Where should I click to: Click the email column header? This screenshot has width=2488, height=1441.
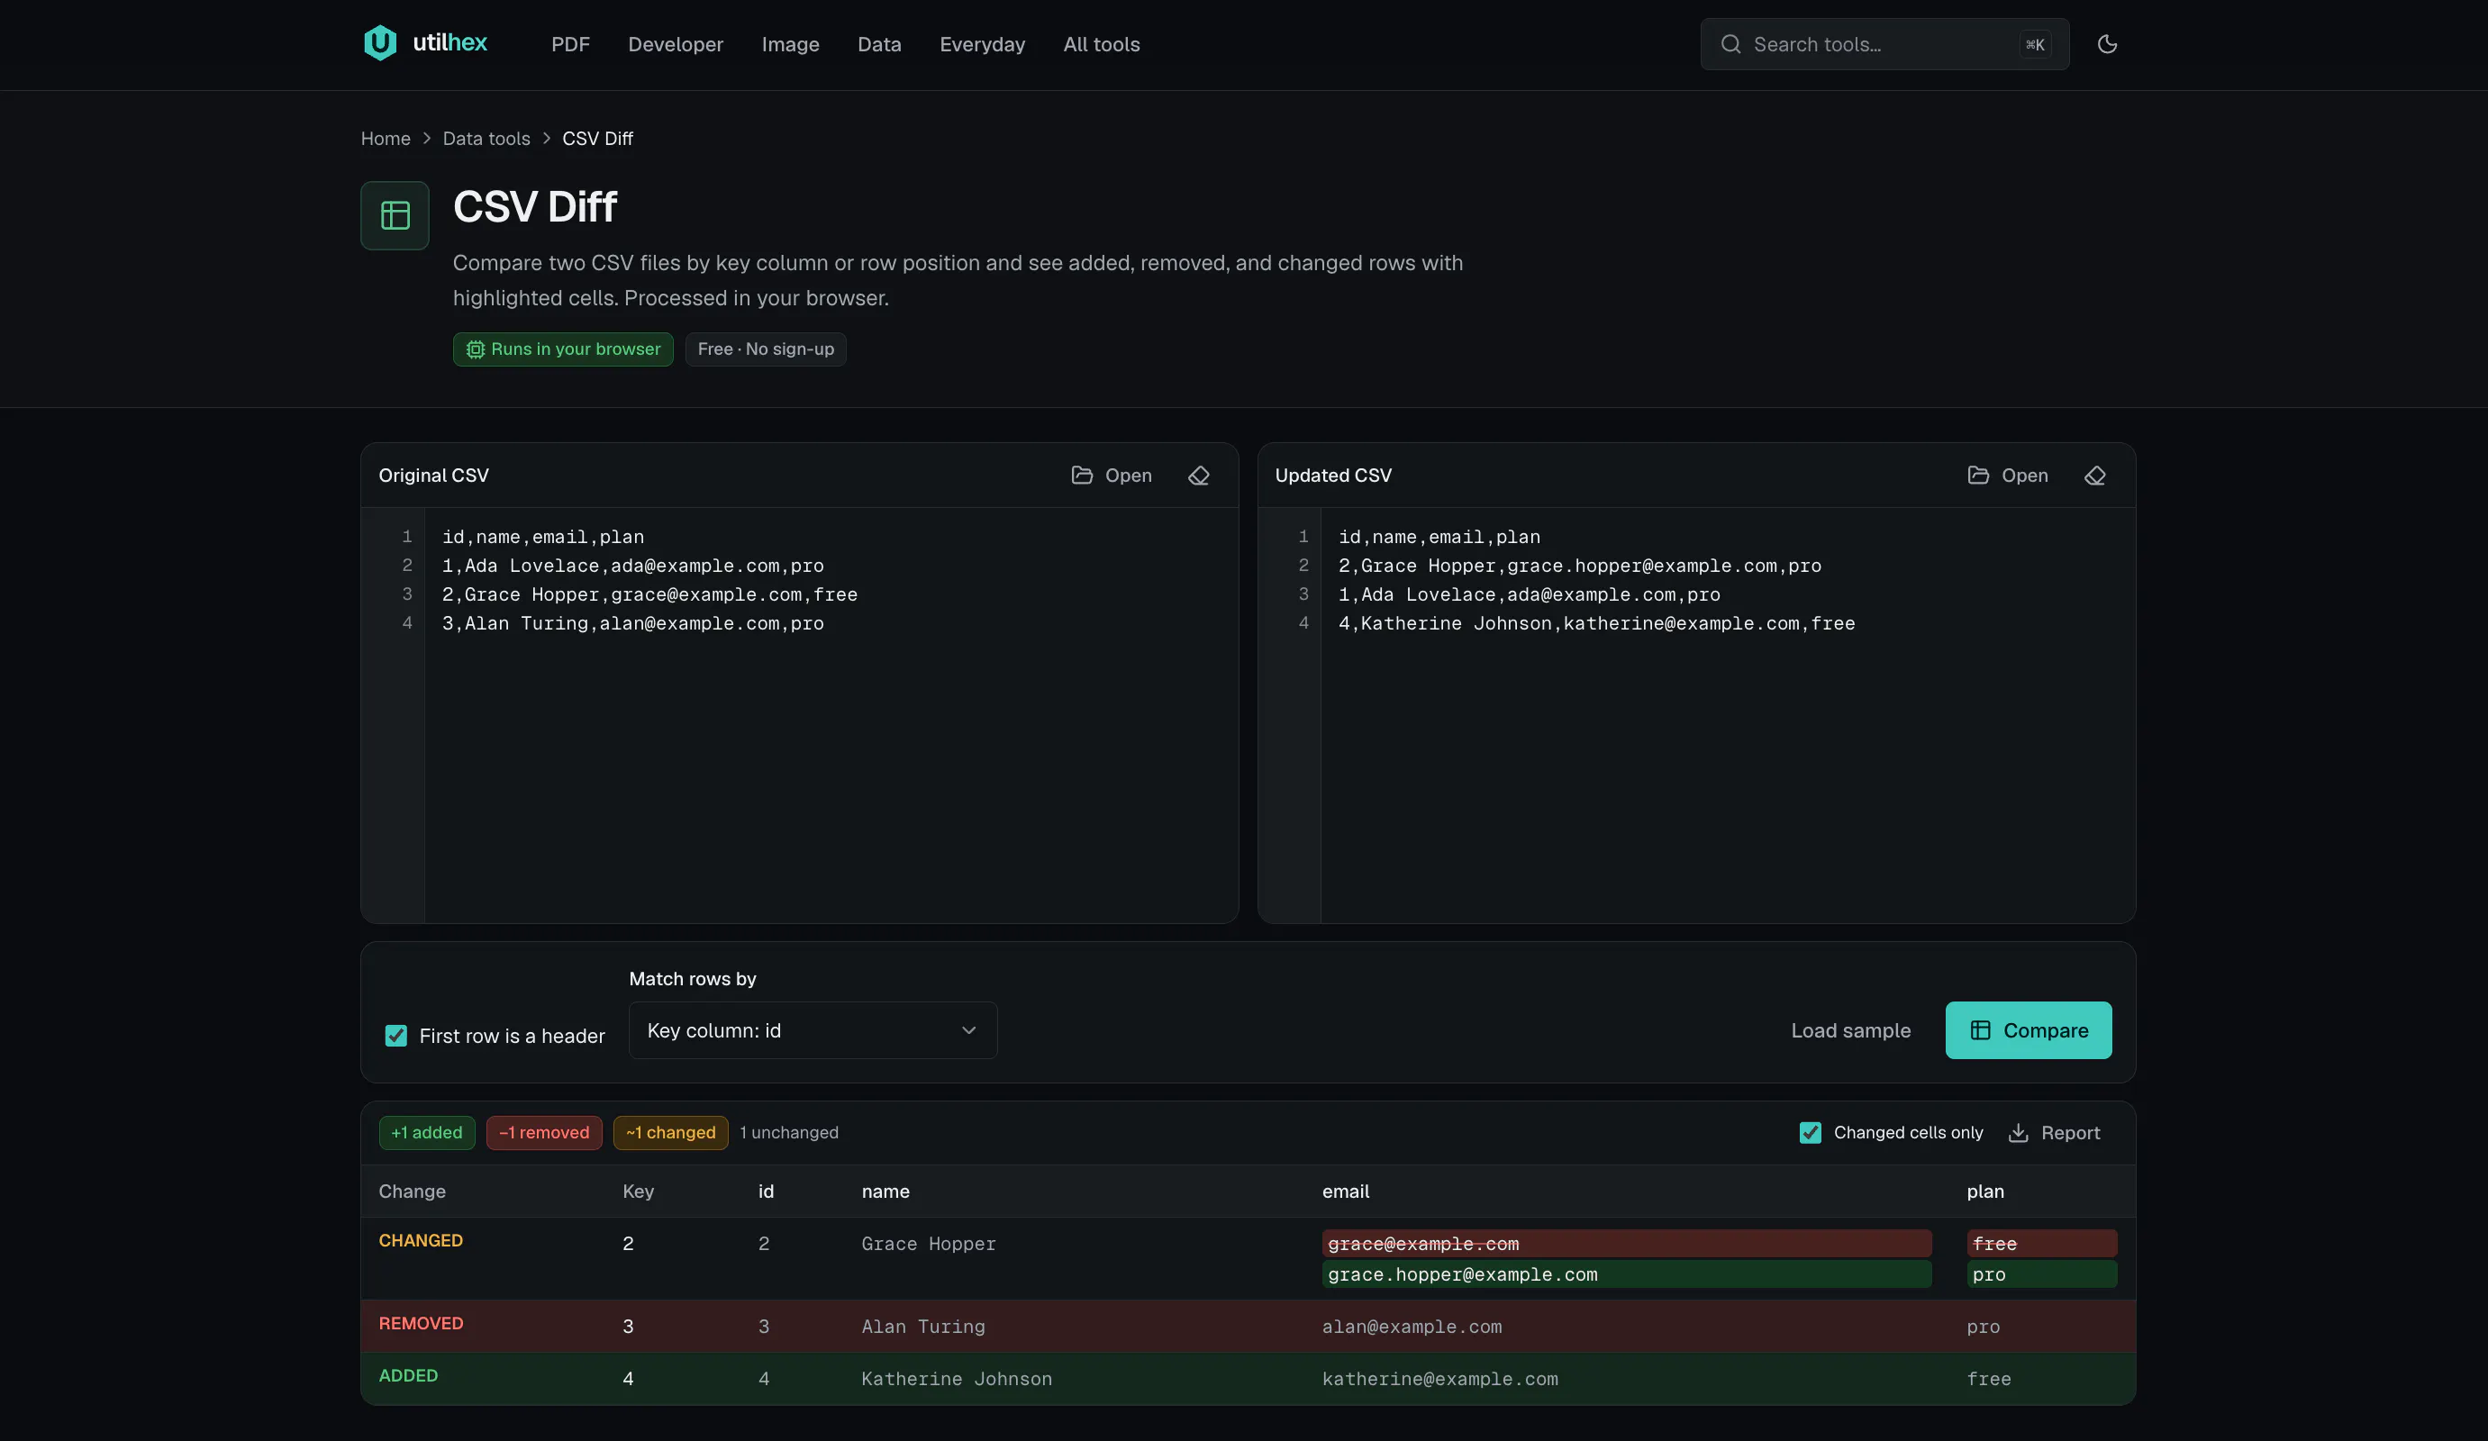pyautogui.click(x=1346, y=1192)
